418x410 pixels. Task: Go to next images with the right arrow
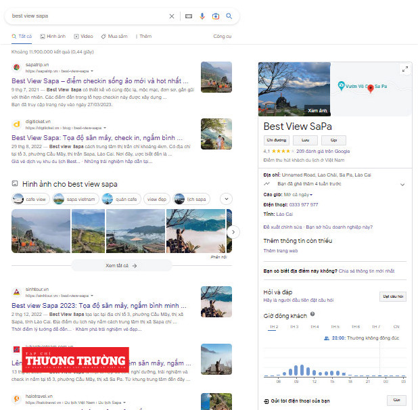pos(233,231)
